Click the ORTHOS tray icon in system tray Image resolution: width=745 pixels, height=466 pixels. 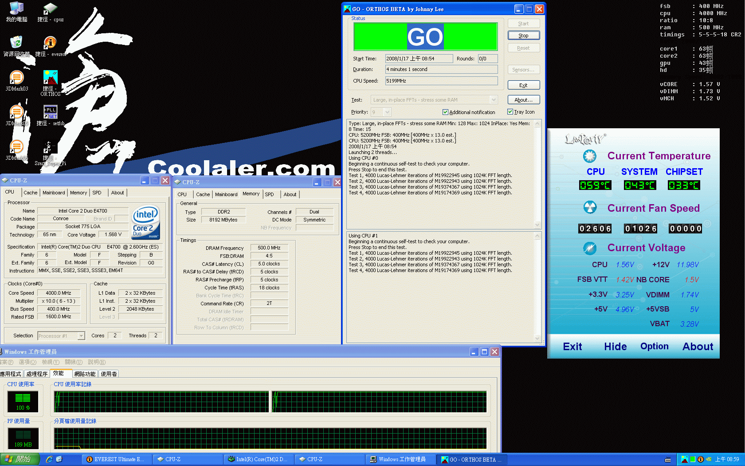(685, 459)
